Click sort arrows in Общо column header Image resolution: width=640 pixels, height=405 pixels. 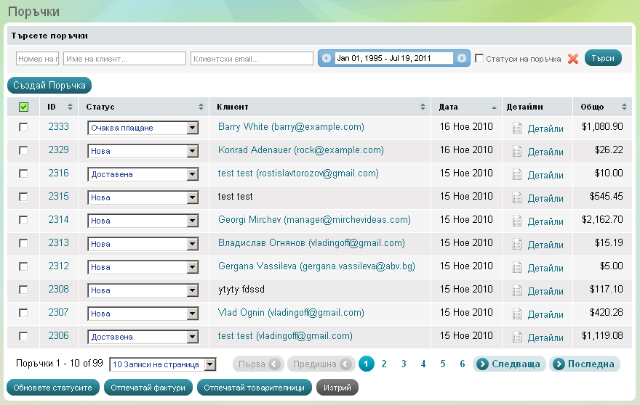tap(624, 107)
